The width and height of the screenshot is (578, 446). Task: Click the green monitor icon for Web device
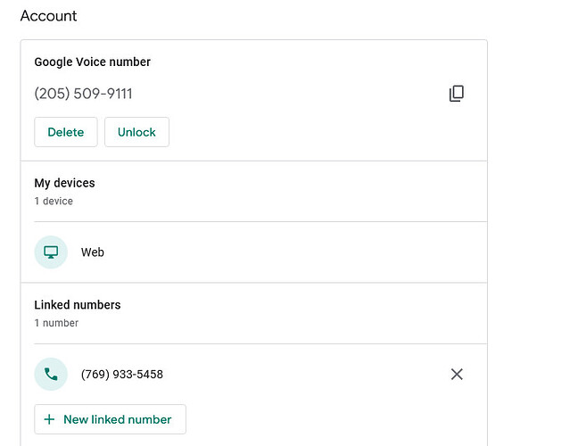pos(51,252)
